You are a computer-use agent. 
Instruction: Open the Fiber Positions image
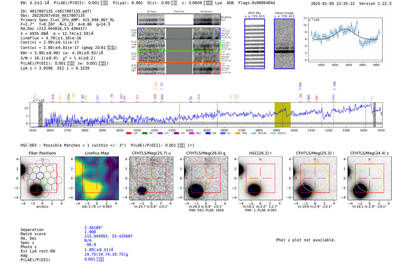(42, 178)
